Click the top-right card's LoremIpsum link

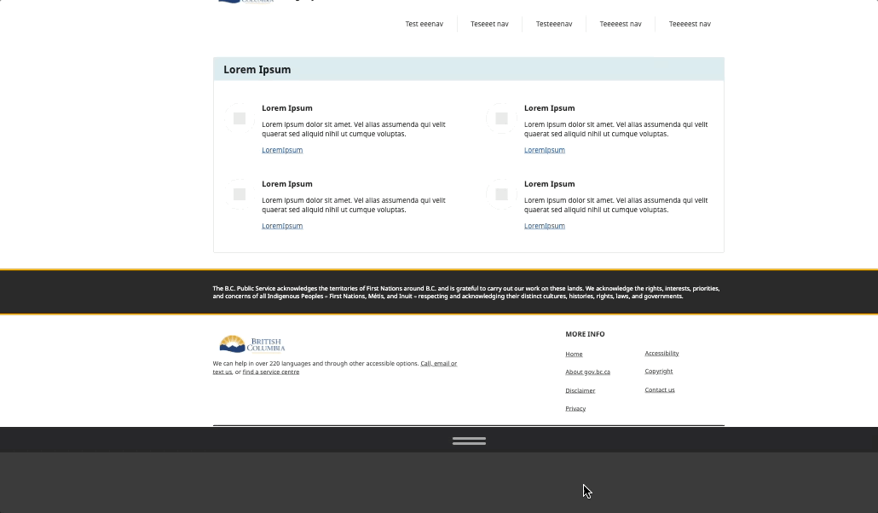coord(544,150)
